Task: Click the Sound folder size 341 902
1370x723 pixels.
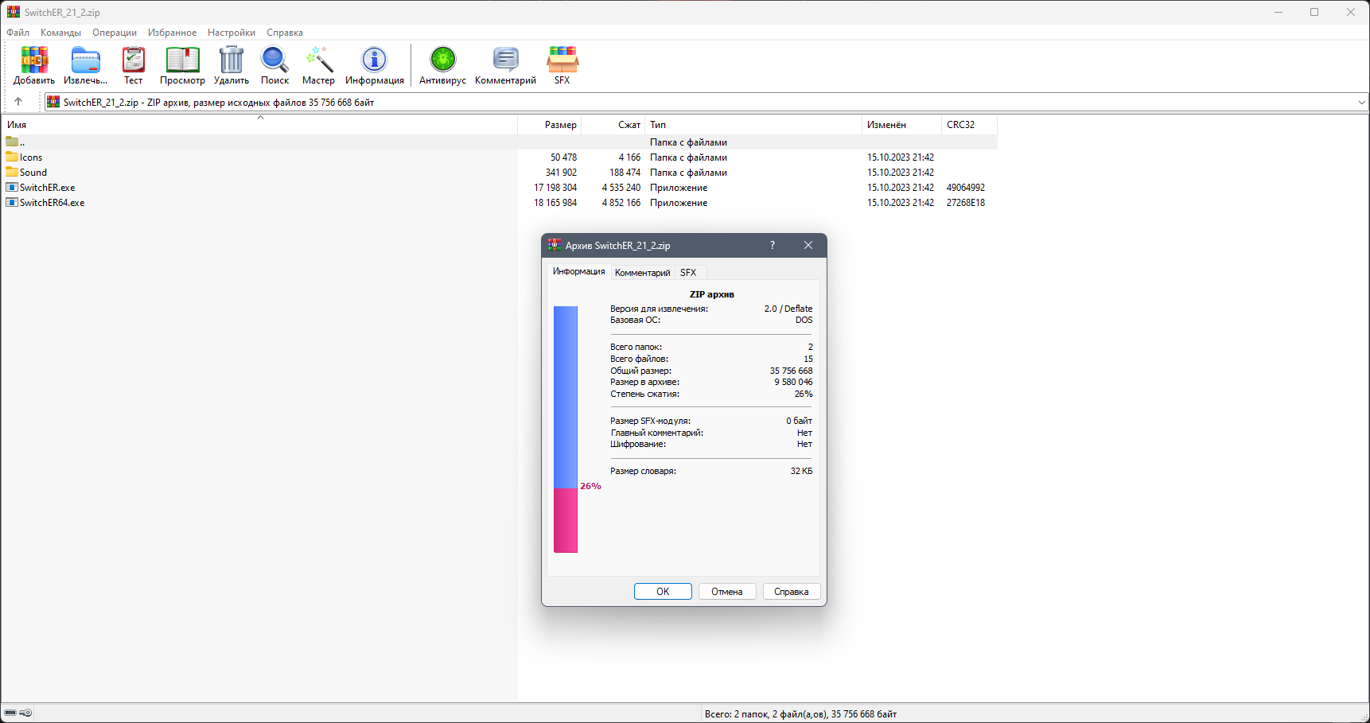Action: point(561,173)
